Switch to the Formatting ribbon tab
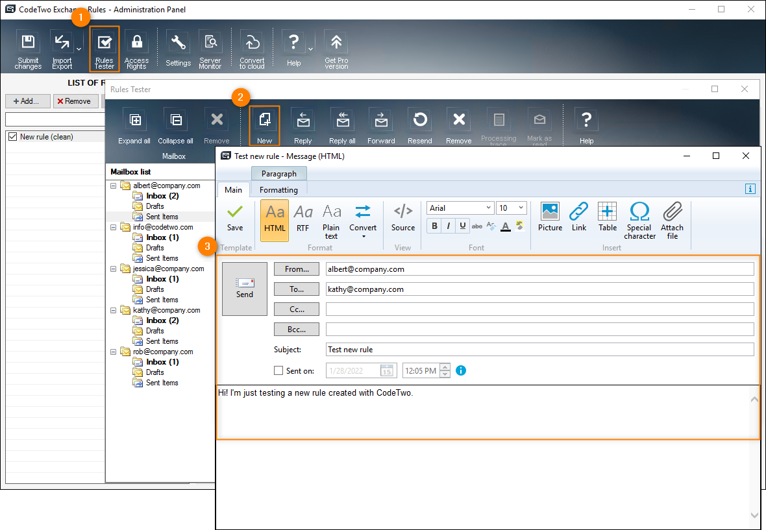The width and height of the screenshot is (766, 530). 278,190
